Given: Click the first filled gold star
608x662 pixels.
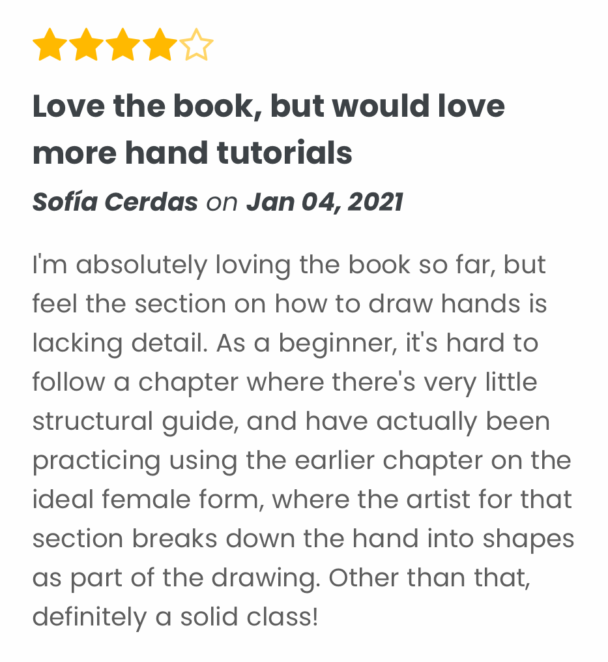Looking at the screenshot, I should (50, 47).
